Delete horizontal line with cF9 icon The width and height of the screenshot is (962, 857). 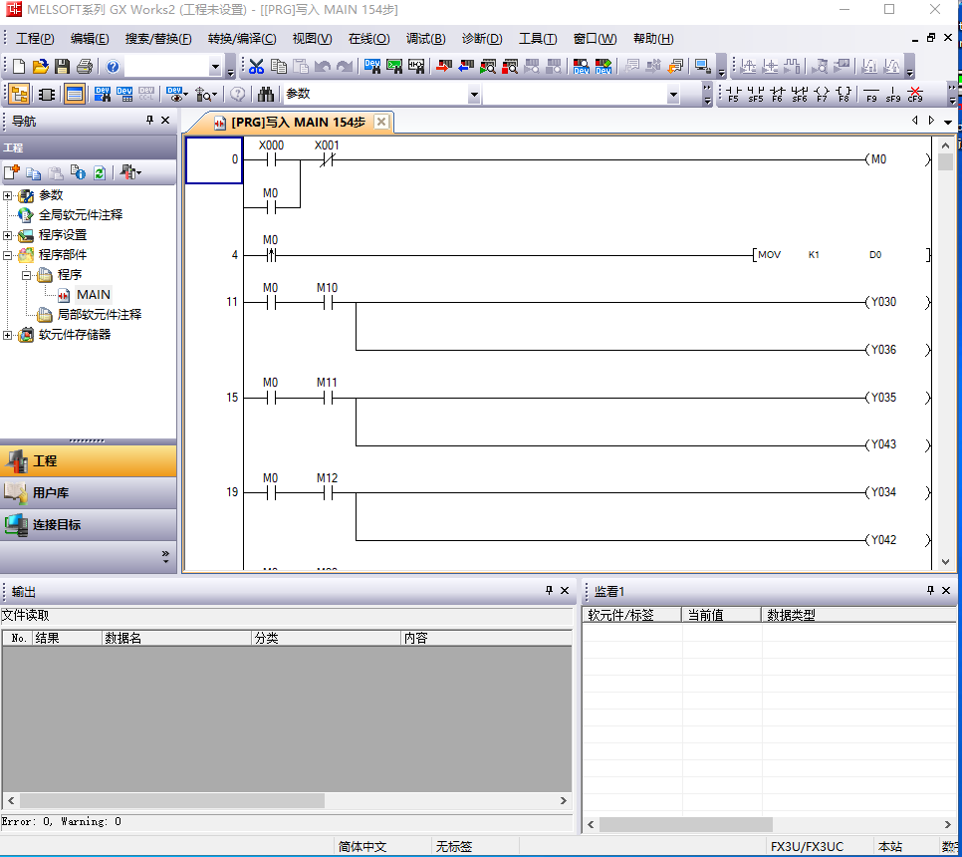tap(915, 94)
